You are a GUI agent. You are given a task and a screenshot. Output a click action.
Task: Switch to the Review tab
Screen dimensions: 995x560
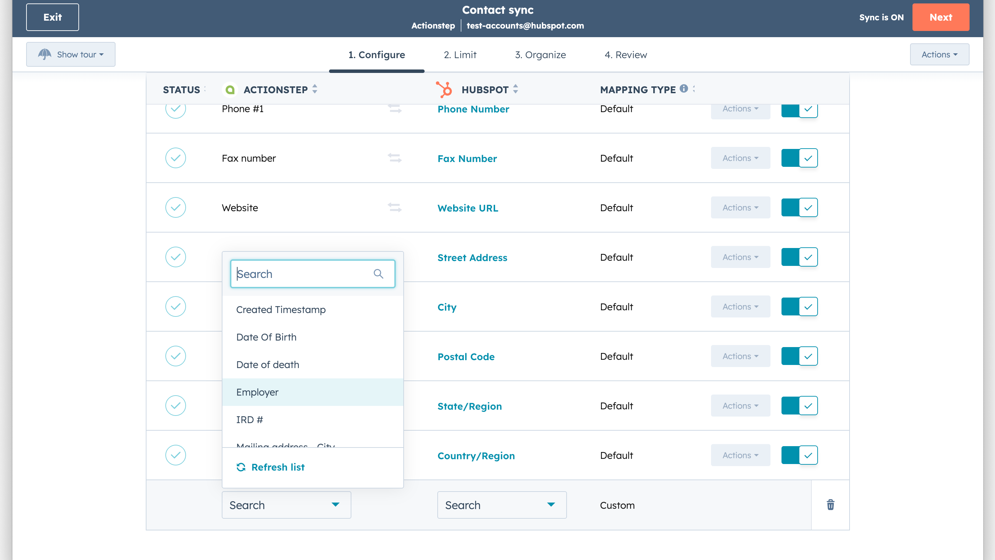click(626, 55)
